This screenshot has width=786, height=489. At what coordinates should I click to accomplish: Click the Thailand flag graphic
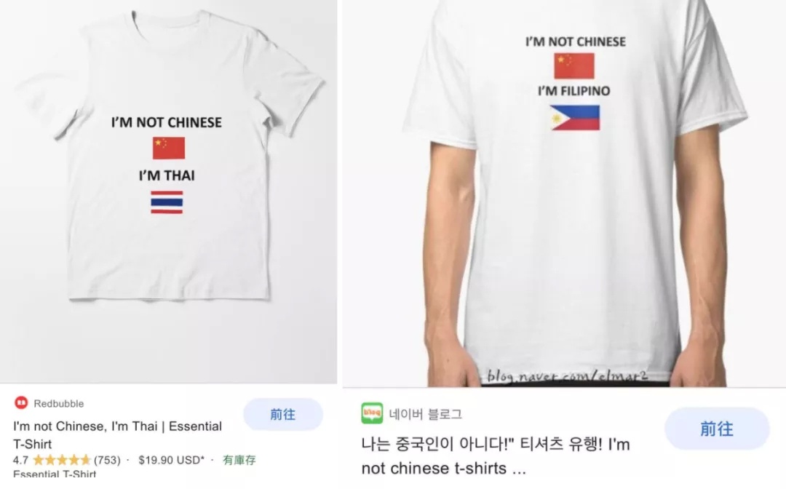pyautogui.click(x=167, y=202)
